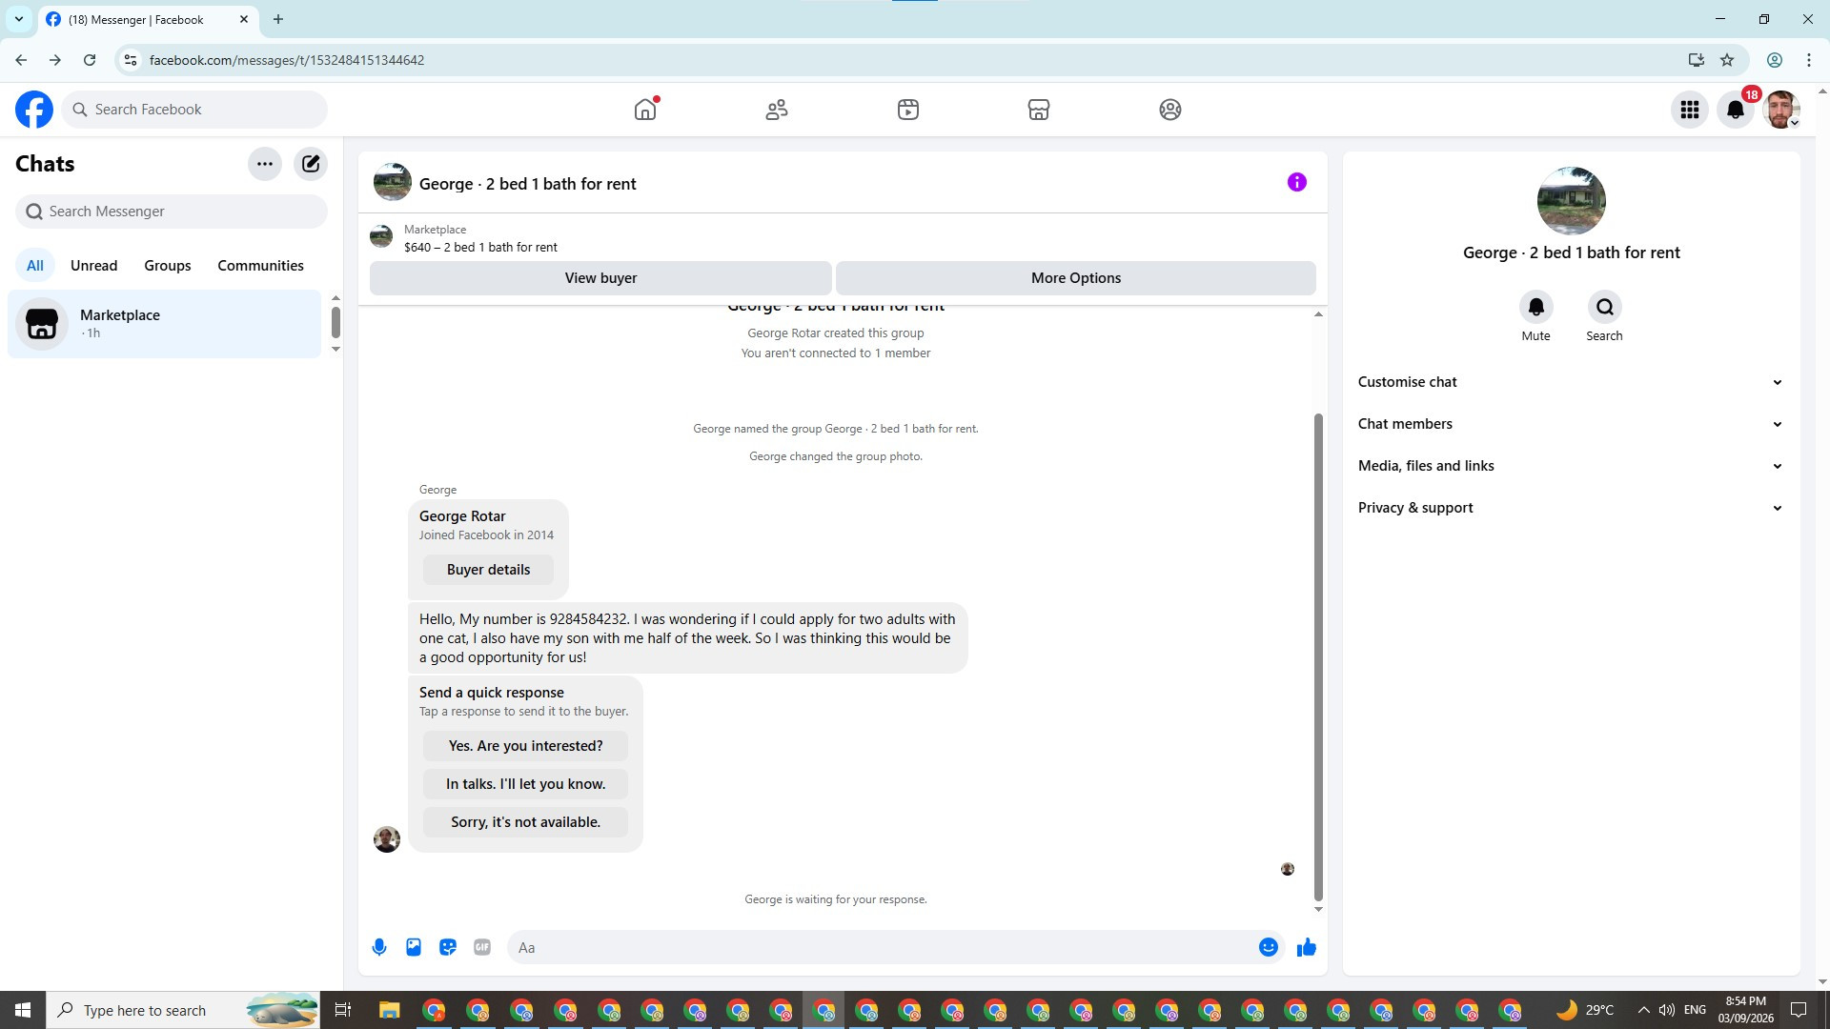Click the Search Messenger field
The height and width of the screenshot is (1029, 1830).
pos(172,212)
